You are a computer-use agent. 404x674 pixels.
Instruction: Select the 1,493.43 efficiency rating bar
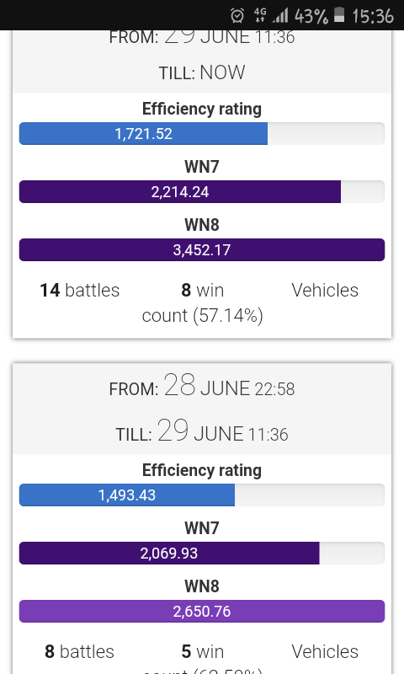[x=202, y=495]
